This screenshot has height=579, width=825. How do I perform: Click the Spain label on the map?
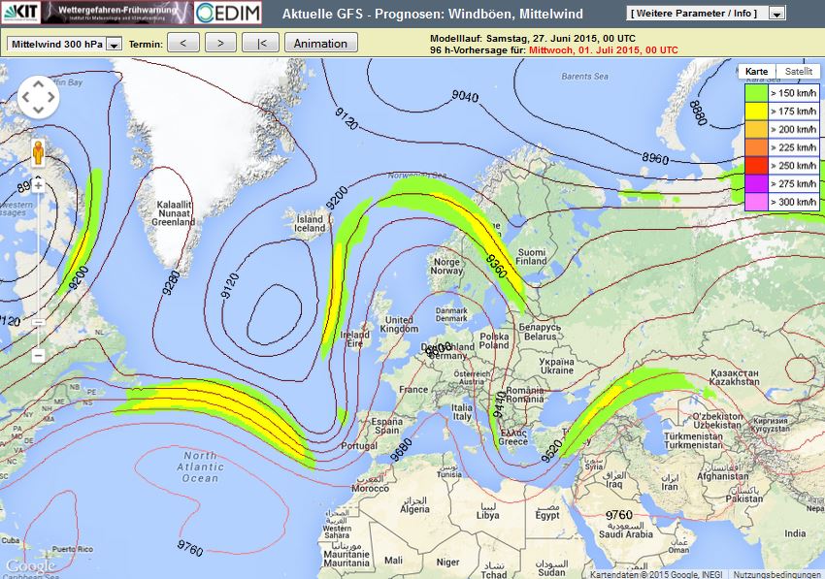(x=387, y=426)
